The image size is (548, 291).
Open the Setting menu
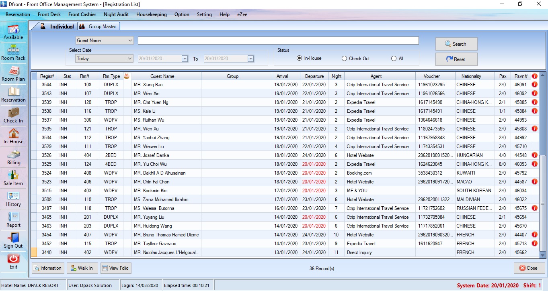pos(204,14)
